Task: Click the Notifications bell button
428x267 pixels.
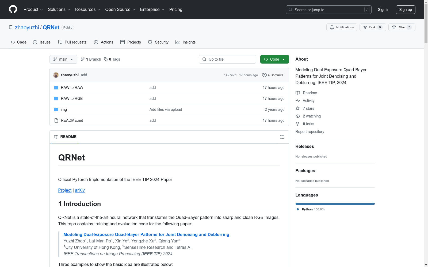Action: 342,27
